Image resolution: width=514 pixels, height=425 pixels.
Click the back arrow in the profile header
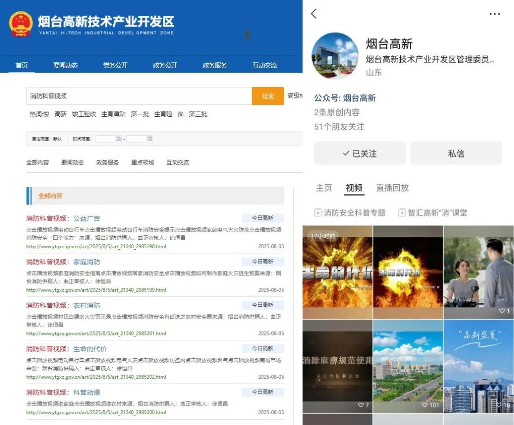[314, 14]
